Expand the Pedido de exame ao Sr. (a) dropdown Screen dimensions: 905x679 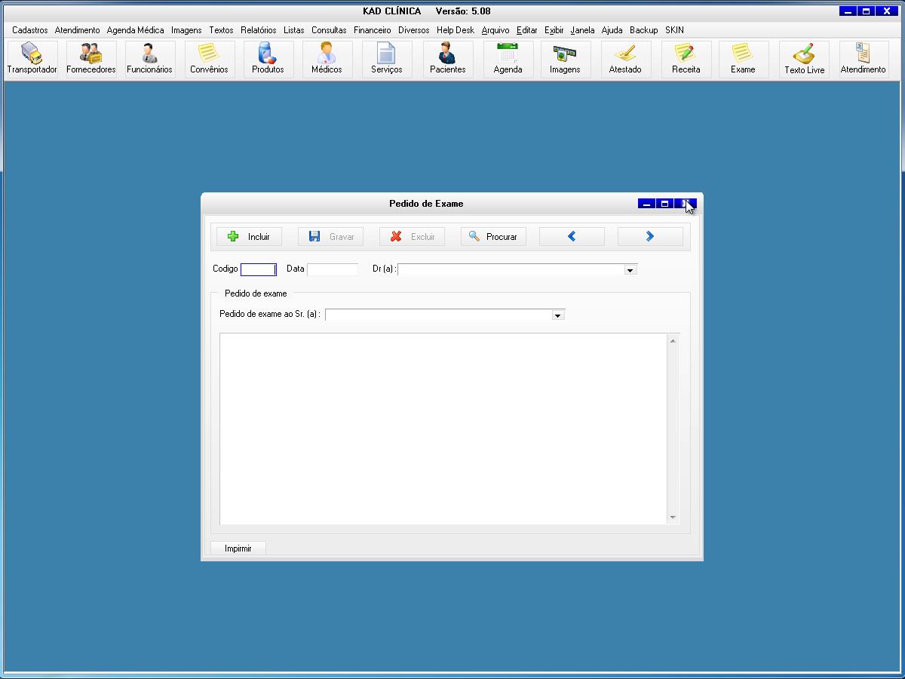point(558,315)
